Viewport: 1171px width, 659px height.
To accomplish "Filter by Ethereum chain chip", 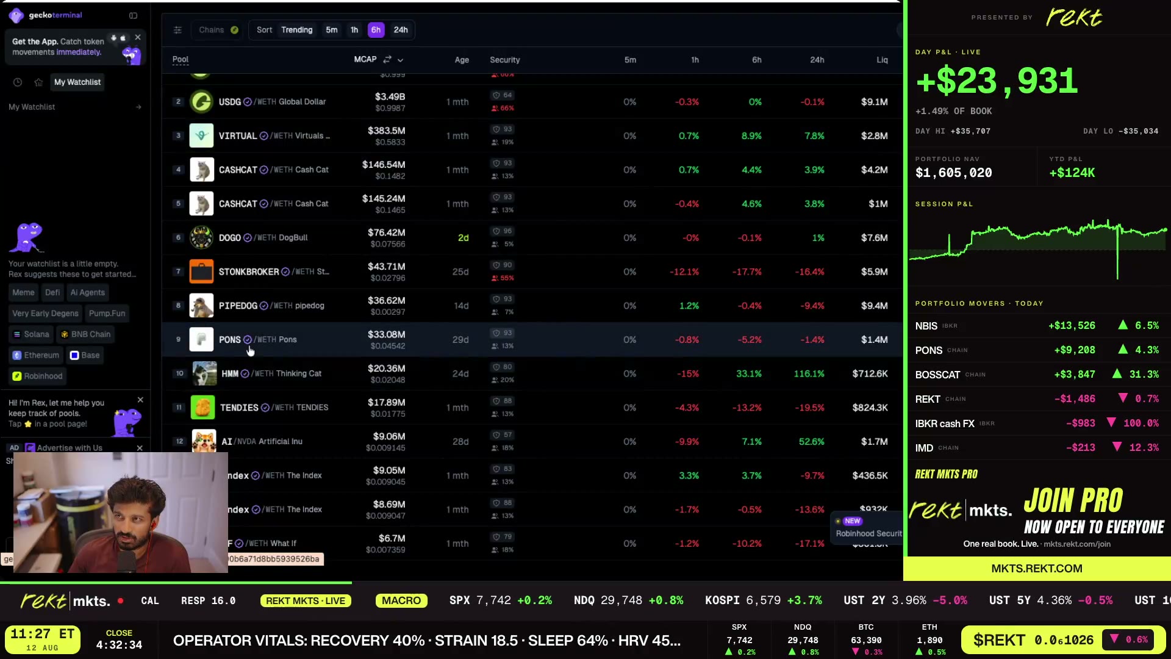I will 36,355.
